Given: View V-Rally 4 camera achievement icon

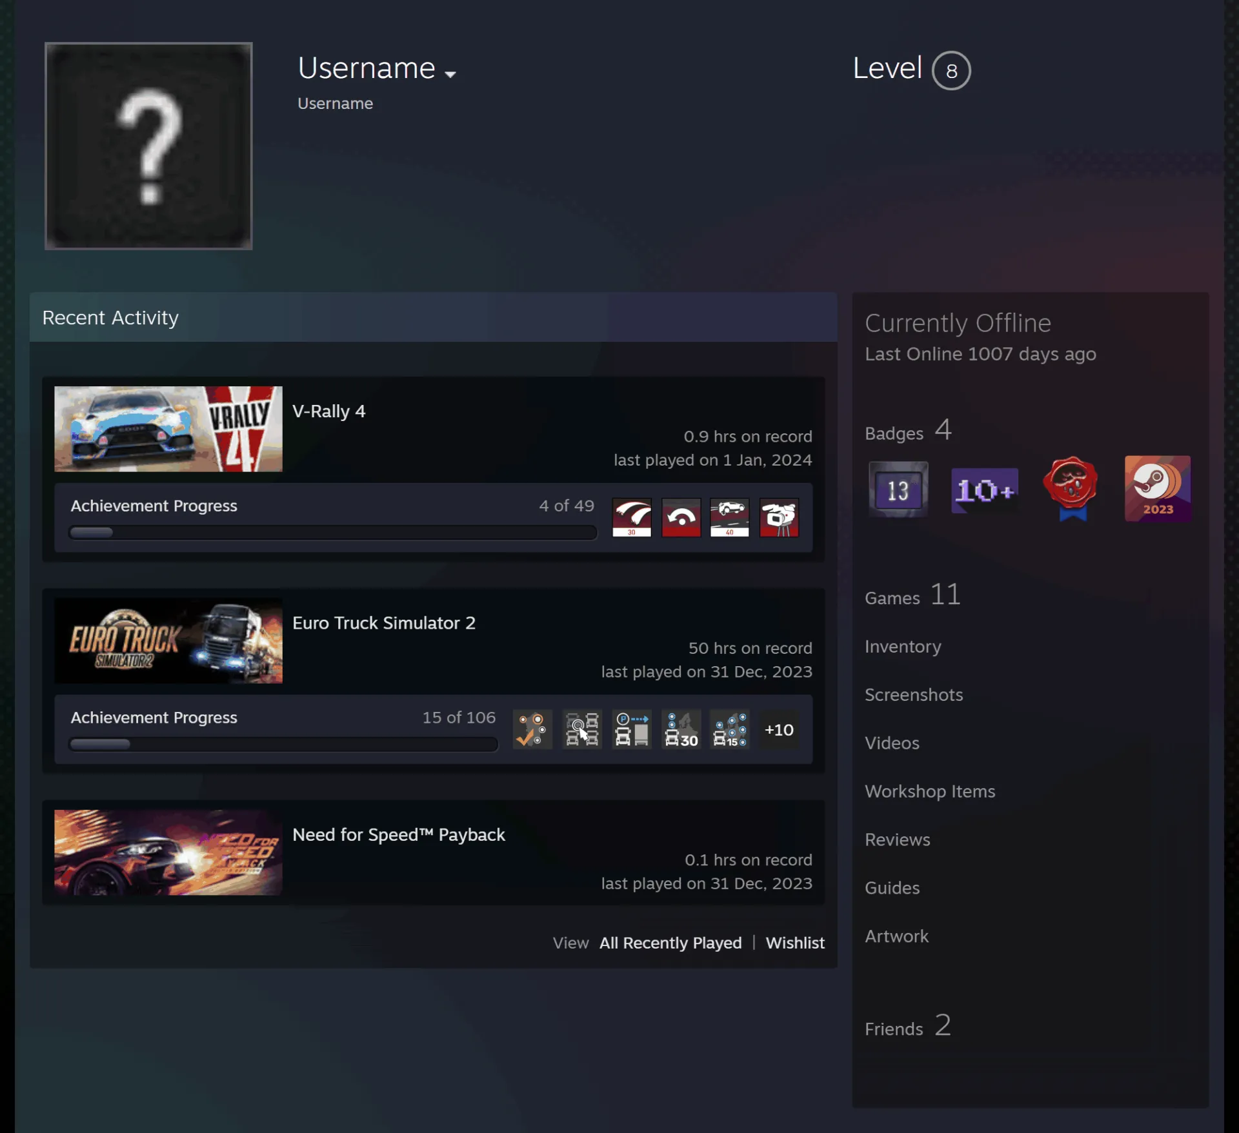Looking at the screenshot, I should (779, 517).
